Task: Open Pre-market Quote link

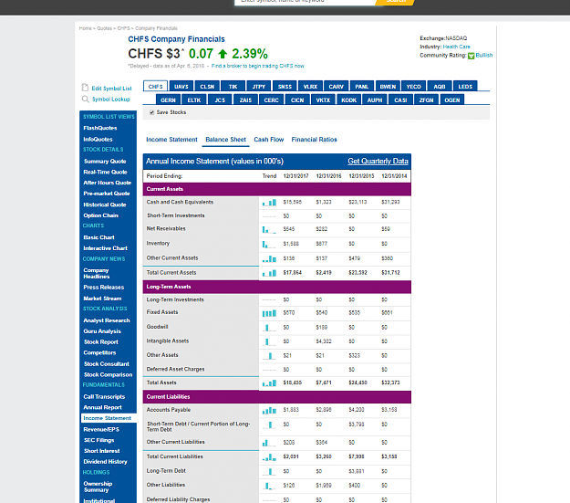Action: pyautogui.click(x=107, y=194)
